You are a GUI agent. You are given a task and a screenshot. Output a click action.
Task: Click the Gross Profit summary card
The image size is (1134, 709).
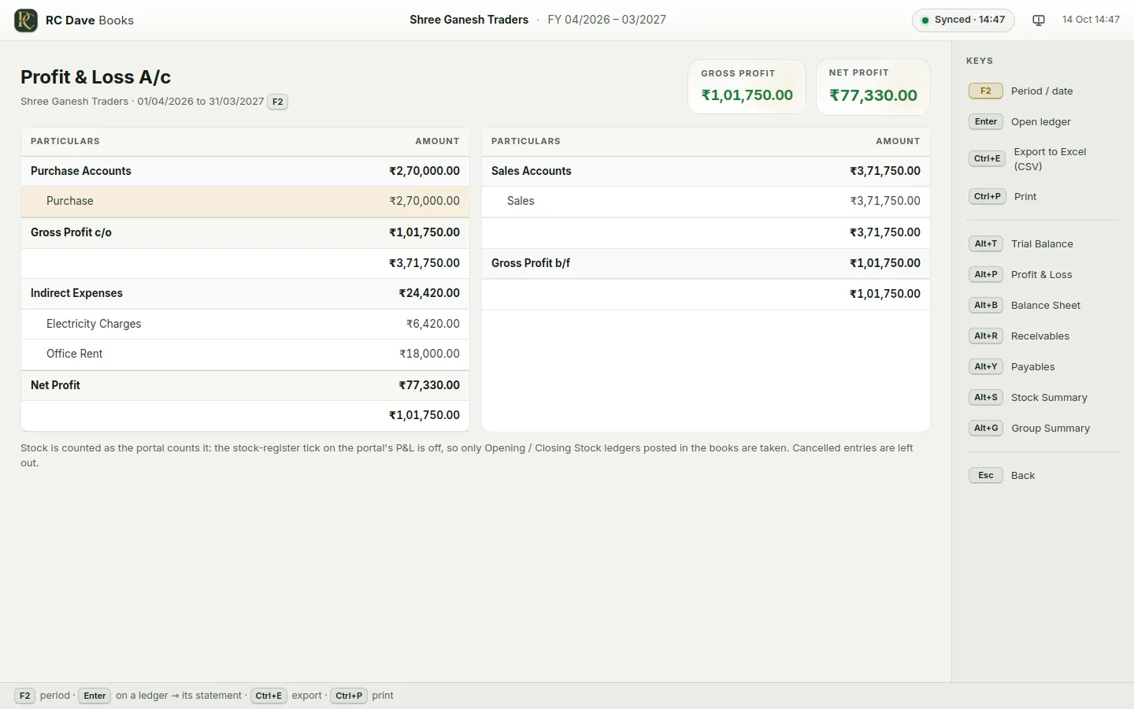747,86
